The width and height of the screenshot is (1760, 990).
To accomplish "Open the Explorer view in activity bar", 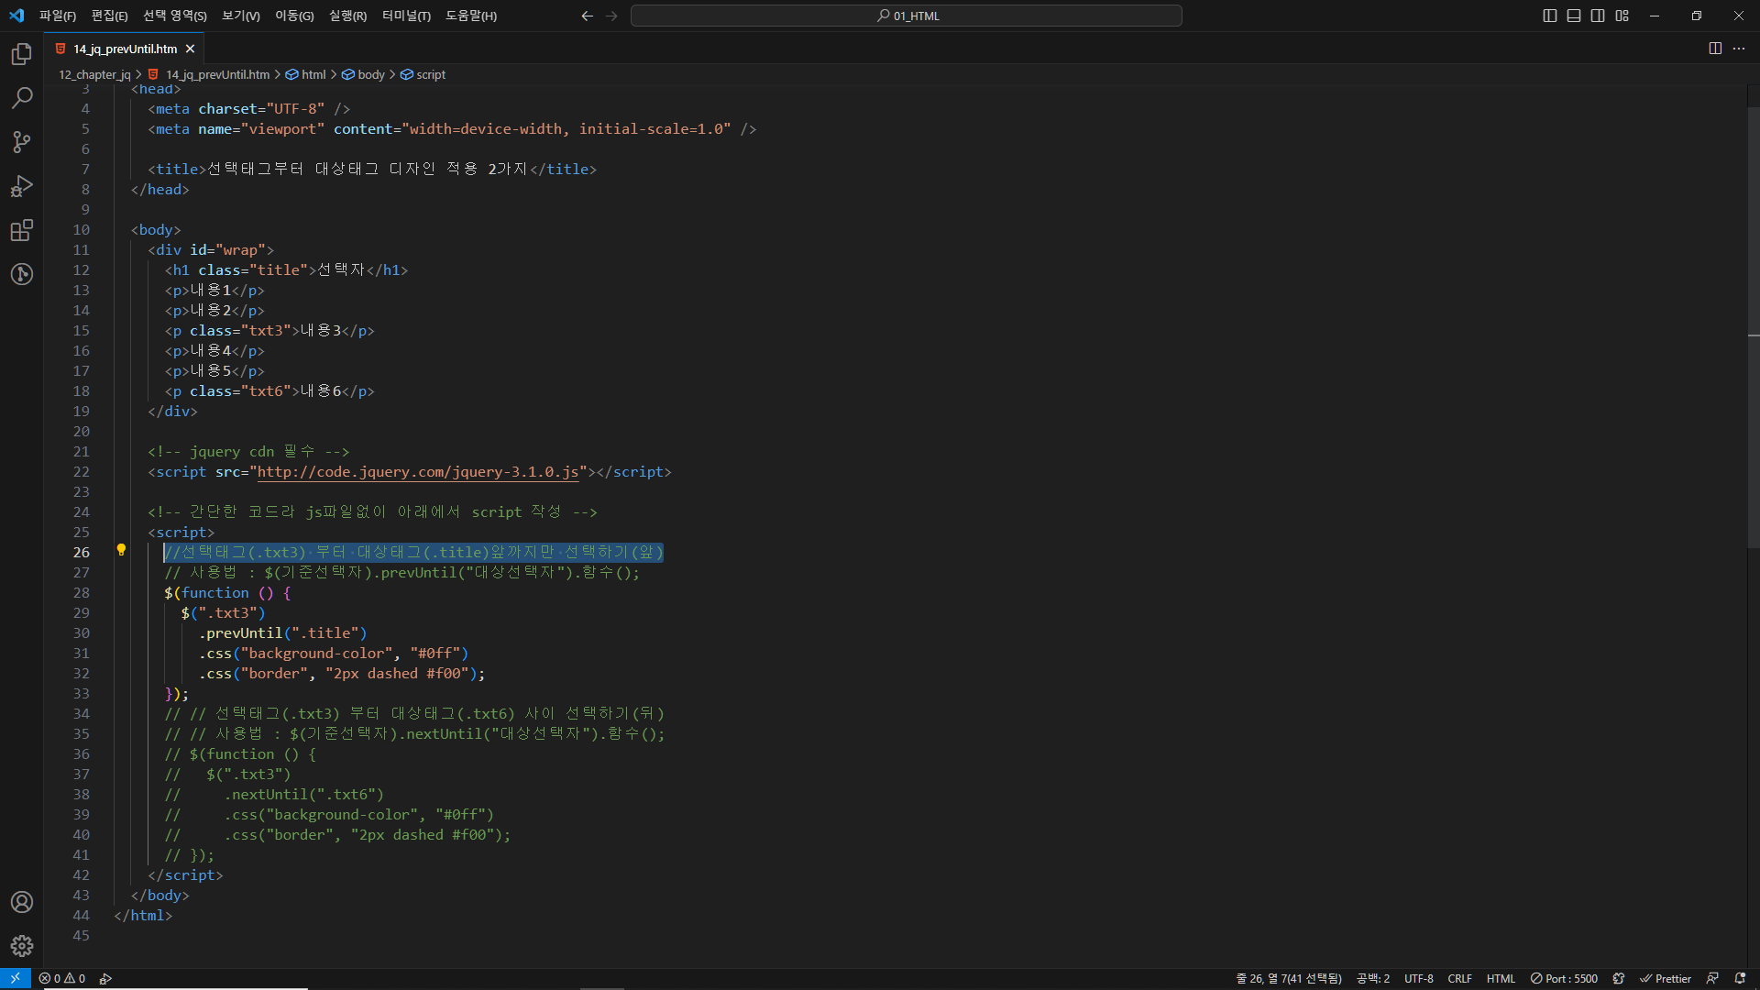I will 22,54.
